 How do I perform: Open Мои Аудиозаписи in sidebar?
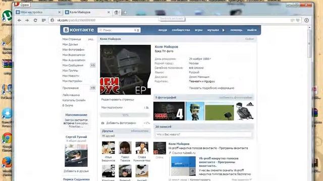pyautogui.click(x=74, y=60)
